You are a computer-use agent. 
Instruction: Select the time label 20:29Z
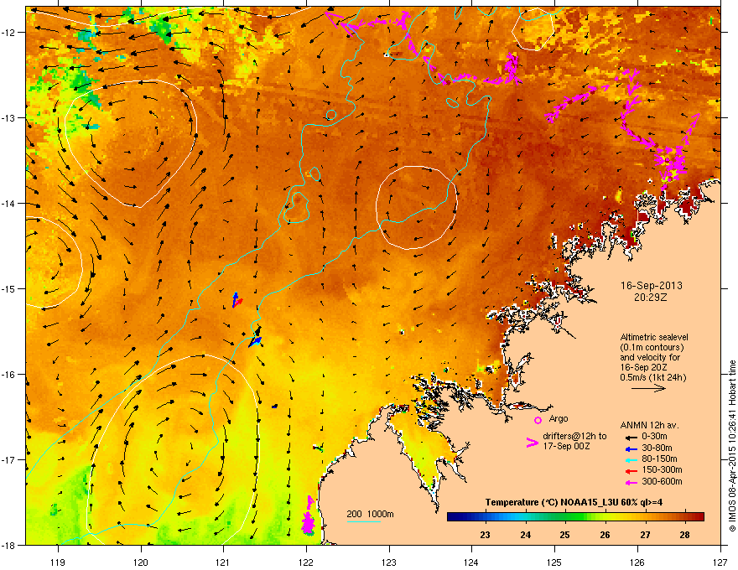pos(651,298)
